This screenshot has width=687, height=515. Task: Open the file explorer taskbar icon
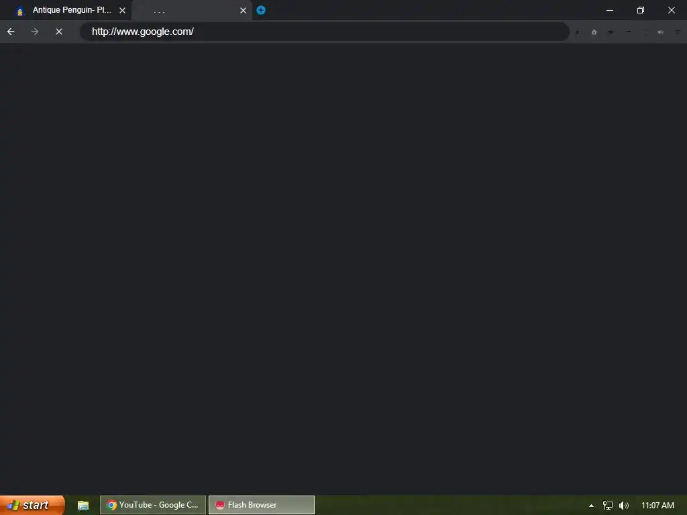[x=83, y=506]
